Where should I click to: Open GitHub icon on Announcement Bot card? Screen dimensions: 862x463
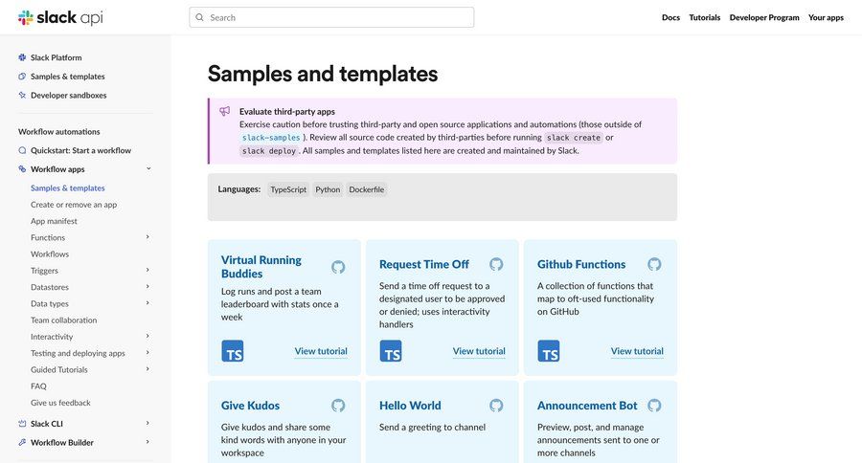(x=654, y=406)
